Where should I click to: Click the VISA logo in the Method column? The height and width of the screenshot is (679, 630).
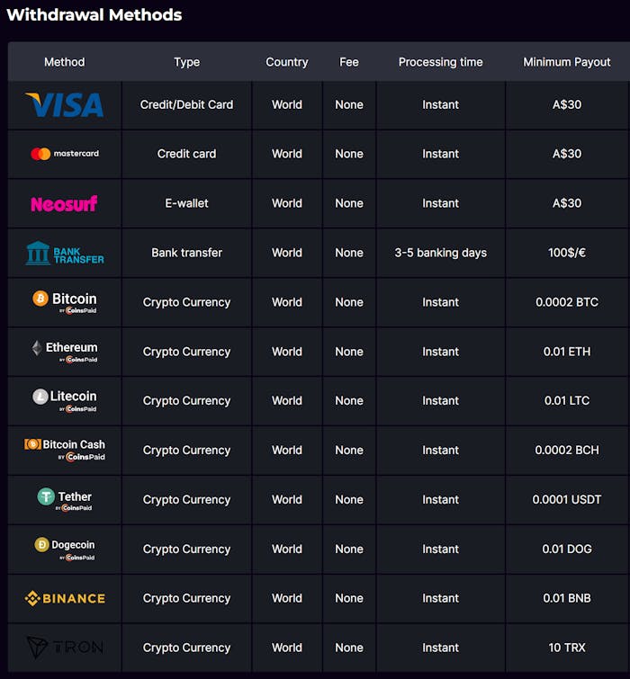pos(64,105)
